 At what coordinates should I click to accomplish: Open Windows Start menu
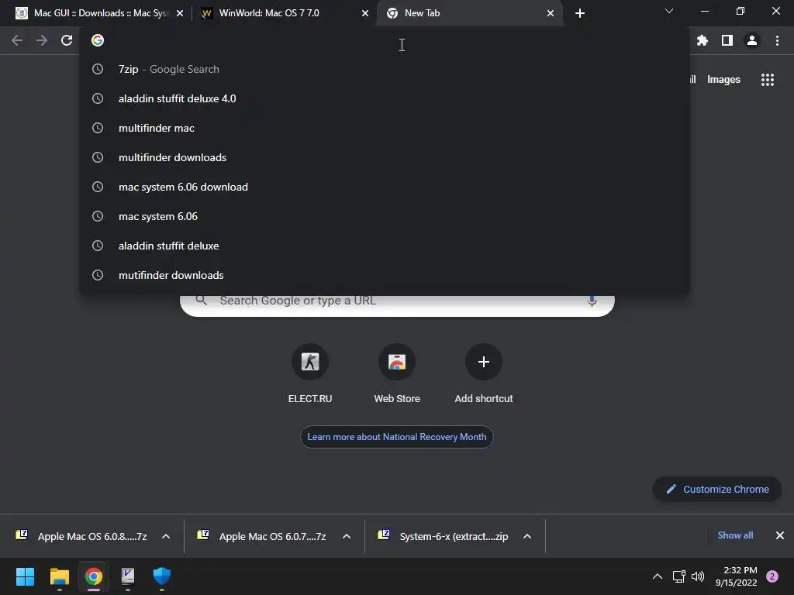(x=25, y=576)
